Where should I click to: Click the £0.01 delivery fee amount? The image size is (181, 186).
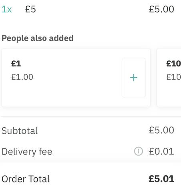coord(161,151)
